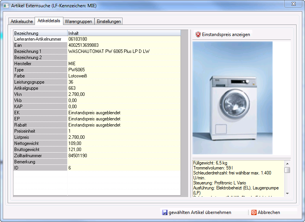Screen dimensions: 305x222
Task: Select the Zolltarifnummer row value 84501190
Action: click(x=78, y=156)
